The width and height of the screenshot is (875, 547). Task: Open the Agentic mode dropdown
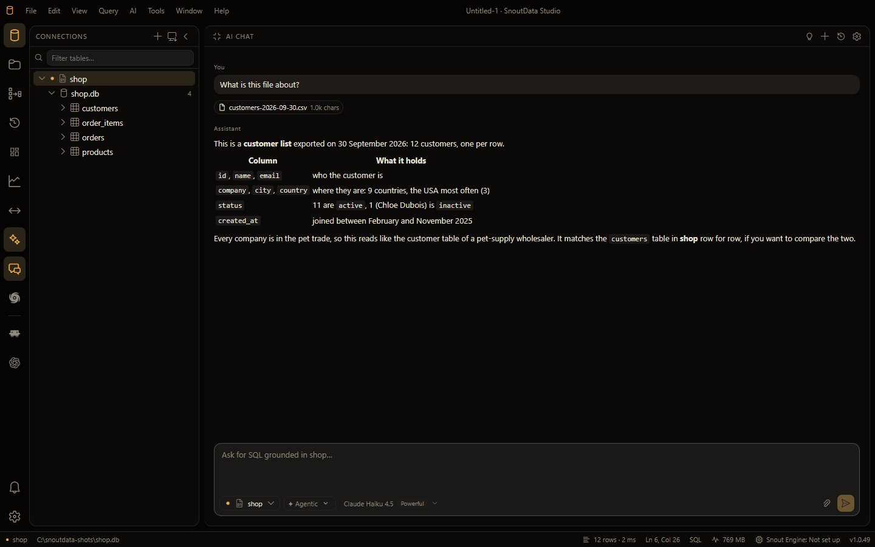click(309, 504)
